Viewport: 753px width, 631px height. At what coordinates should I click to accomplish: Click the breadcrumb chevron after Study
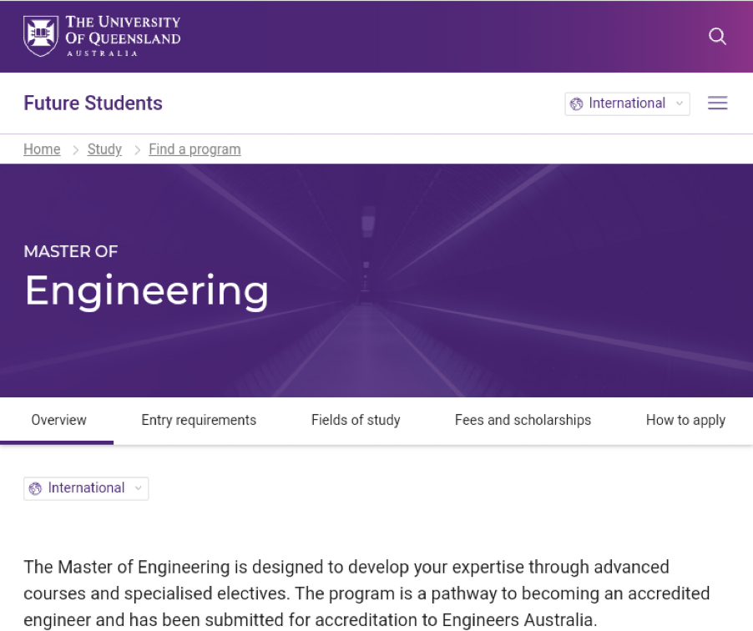(136, 150)
